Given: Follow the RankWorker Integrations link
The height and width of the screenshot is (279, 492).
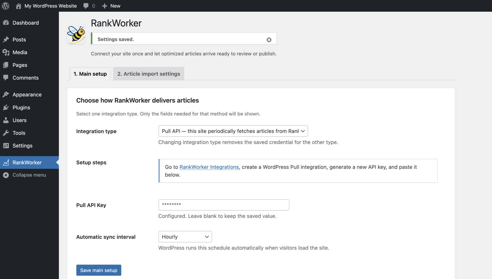Looking at the screenshot, I should click(209, 167).
